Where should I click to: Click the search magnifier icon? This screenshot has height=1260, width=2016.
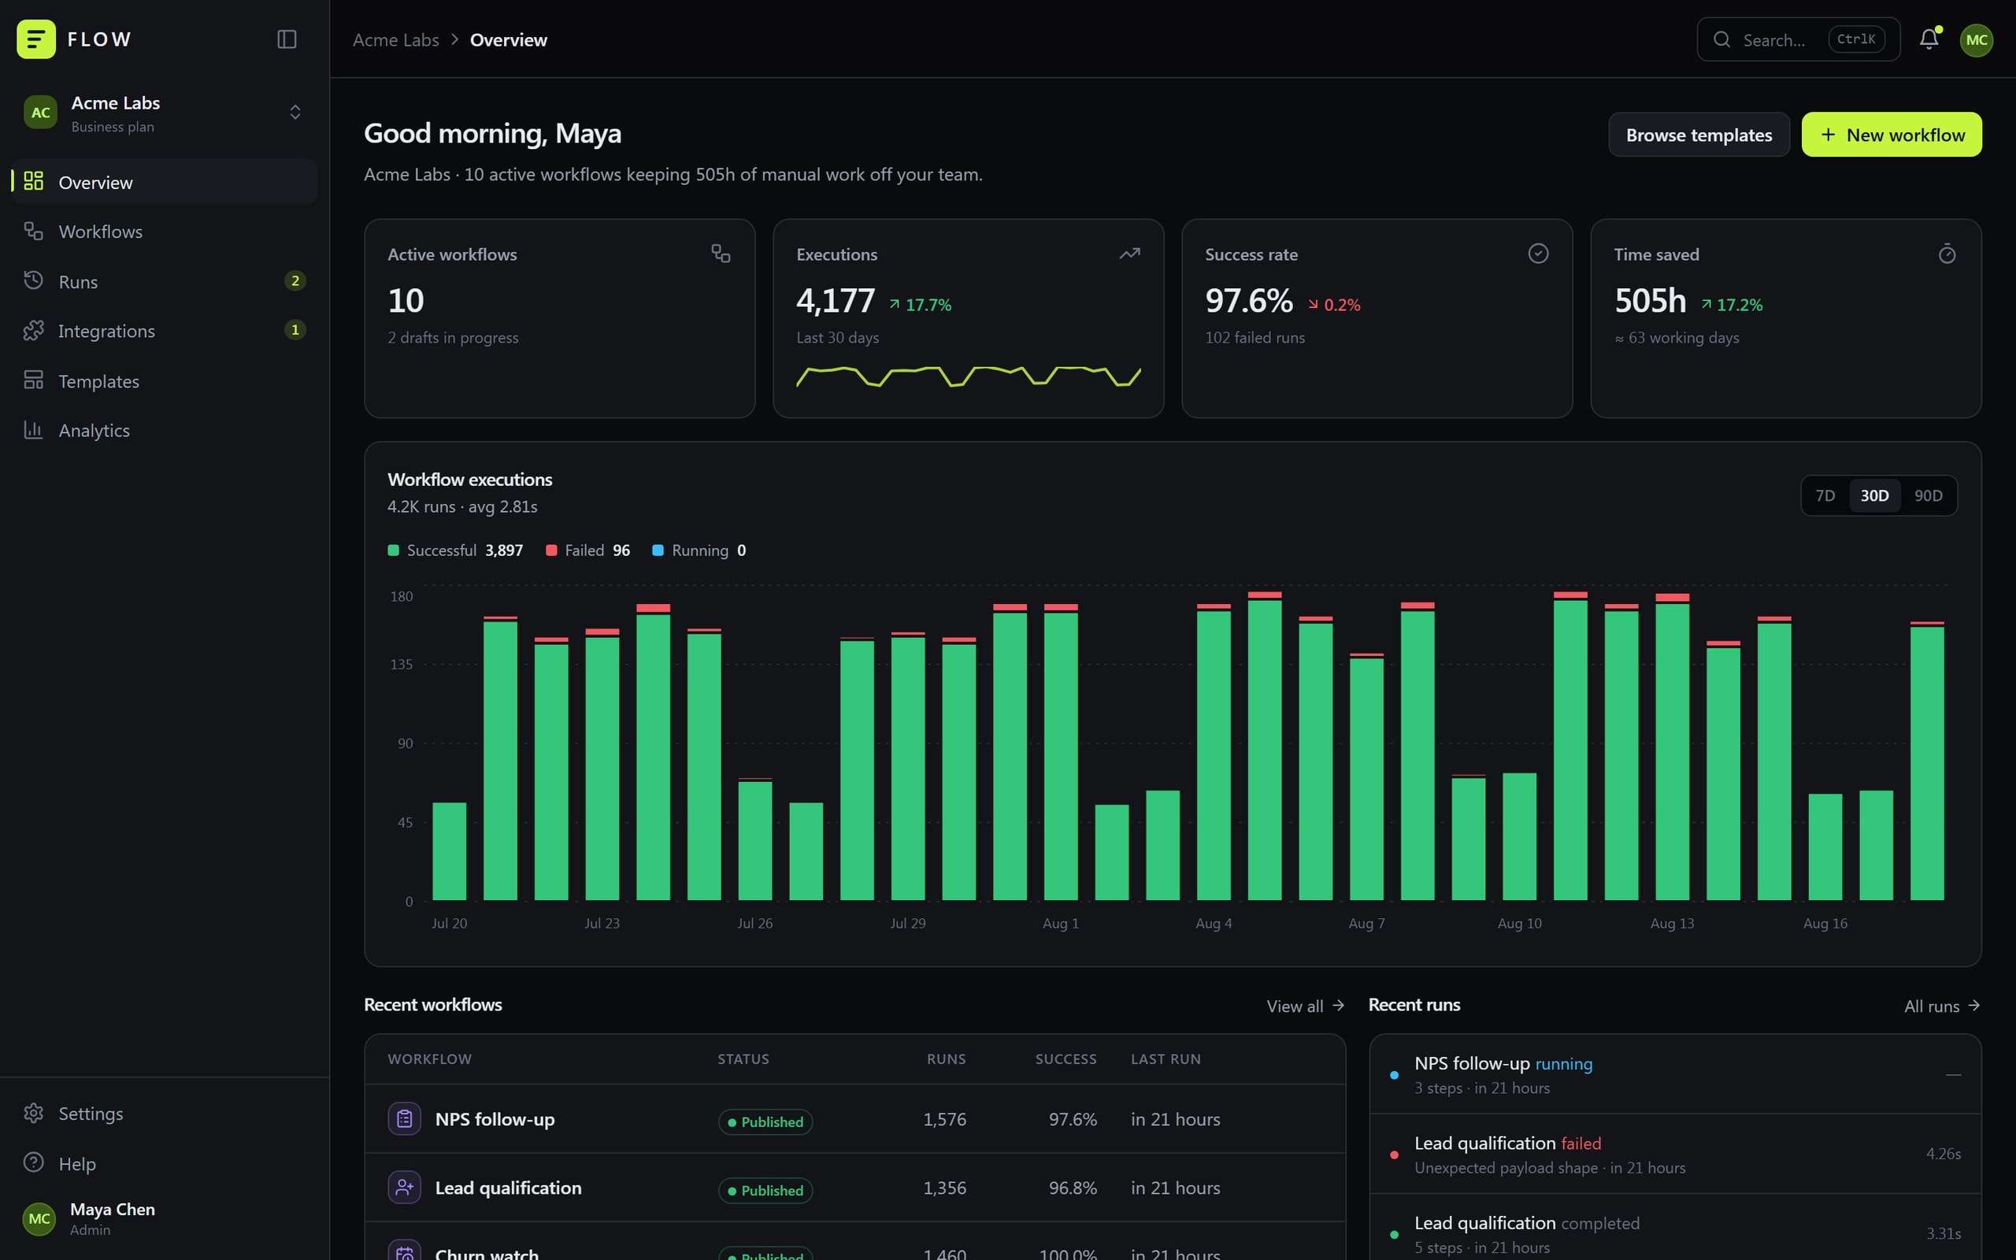click(1722, 39)
